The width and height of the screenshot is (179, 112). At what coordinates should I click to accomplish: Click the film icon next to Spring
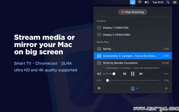click(x=99, y=49)
